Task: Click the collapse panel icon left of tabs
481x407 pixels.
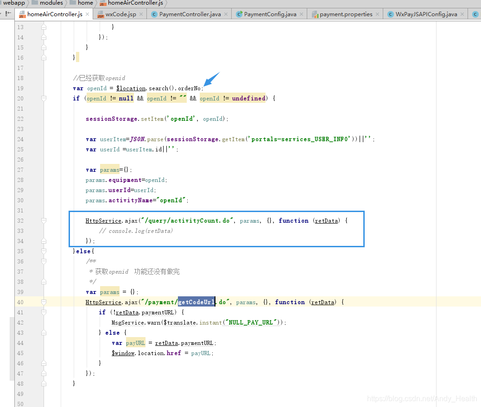Action: pos(8,13)
